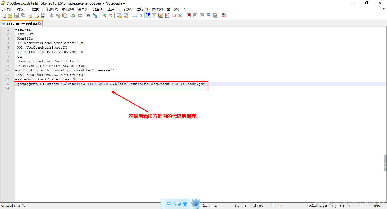Image resolution: width=387 pixels, height=209 pixels.
Task: Open the 视图(V) menu
Action: (x=52, y=9)
